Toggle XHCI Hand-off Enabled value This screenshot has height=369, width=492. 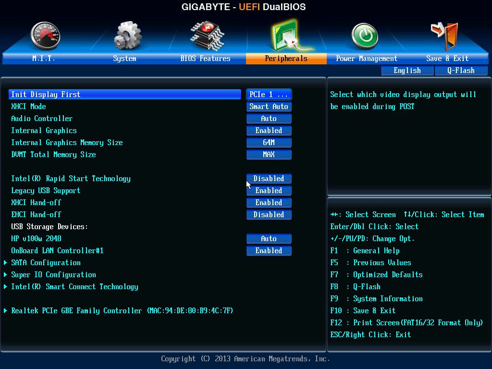click(x=269, y=202)
